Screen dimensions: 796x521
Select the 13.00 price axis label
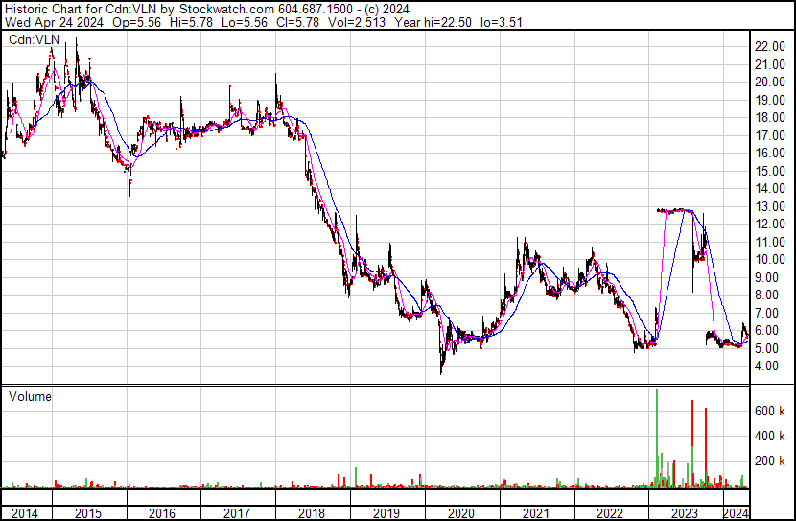click(x=770, y=206)
